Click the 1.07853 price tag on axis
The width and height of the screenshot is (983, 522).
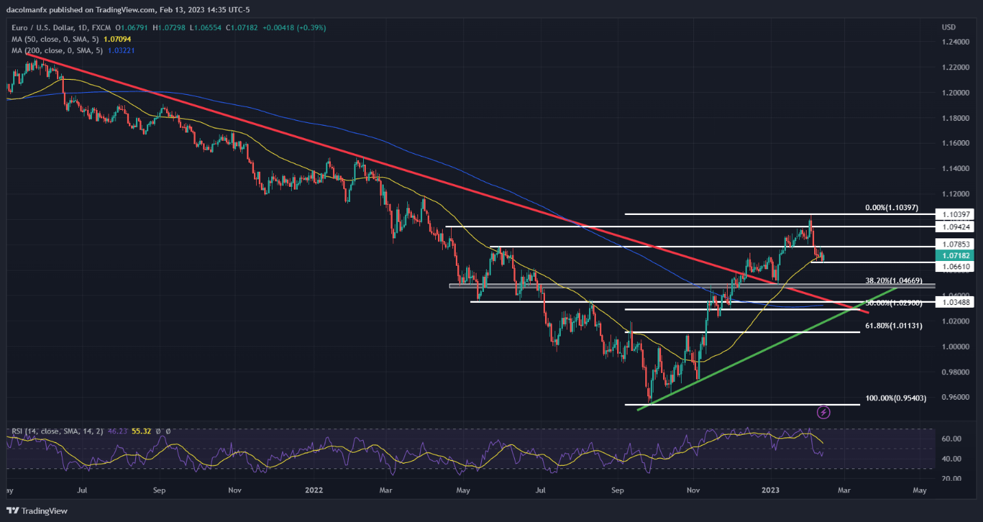(x=954, y=244)
